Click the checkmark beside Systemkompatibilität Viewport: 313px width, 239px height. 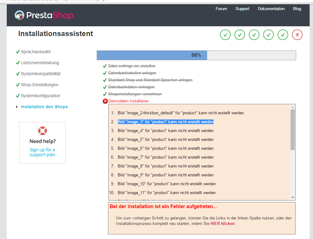(x=18, y=74)
